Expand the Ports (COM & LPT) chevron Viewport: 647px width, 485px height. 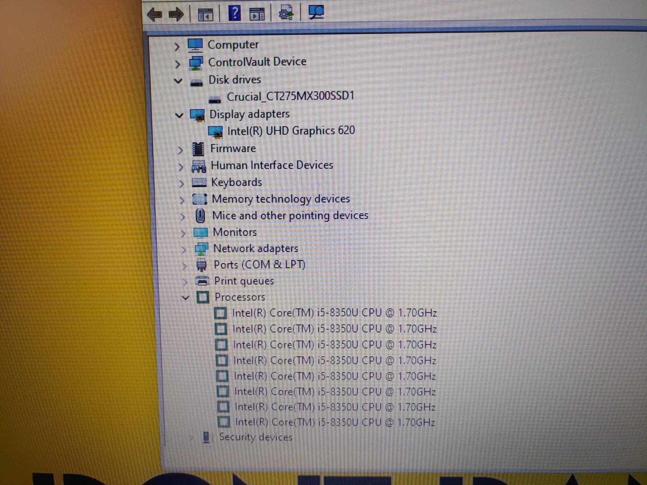(185, 266)
